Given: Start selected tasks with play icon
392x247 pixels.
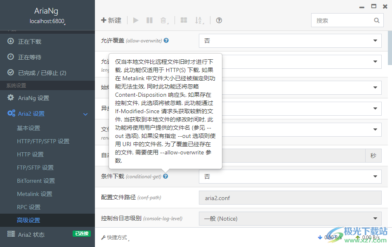Looking at the screenshot, I should [136, 20].
